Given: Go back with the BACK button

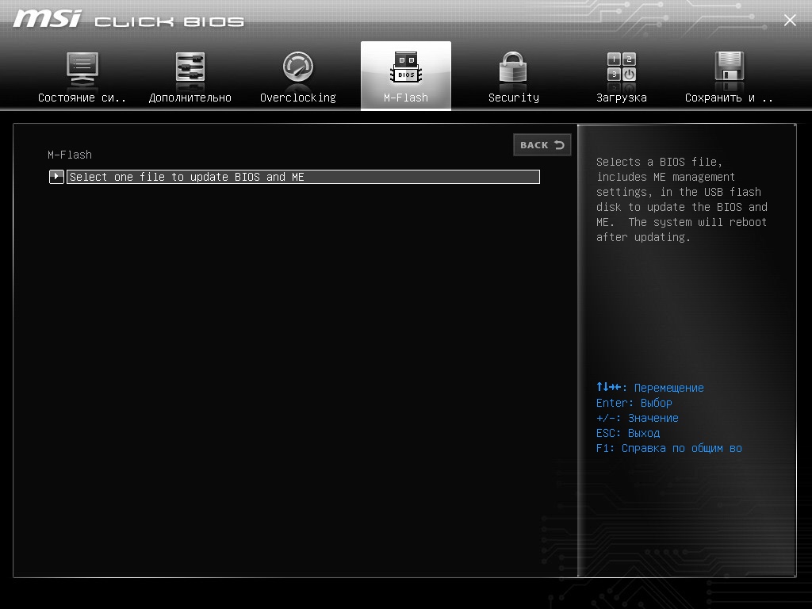Looking at the screenshot, I should pyautogui.click(x=542, y=145).
